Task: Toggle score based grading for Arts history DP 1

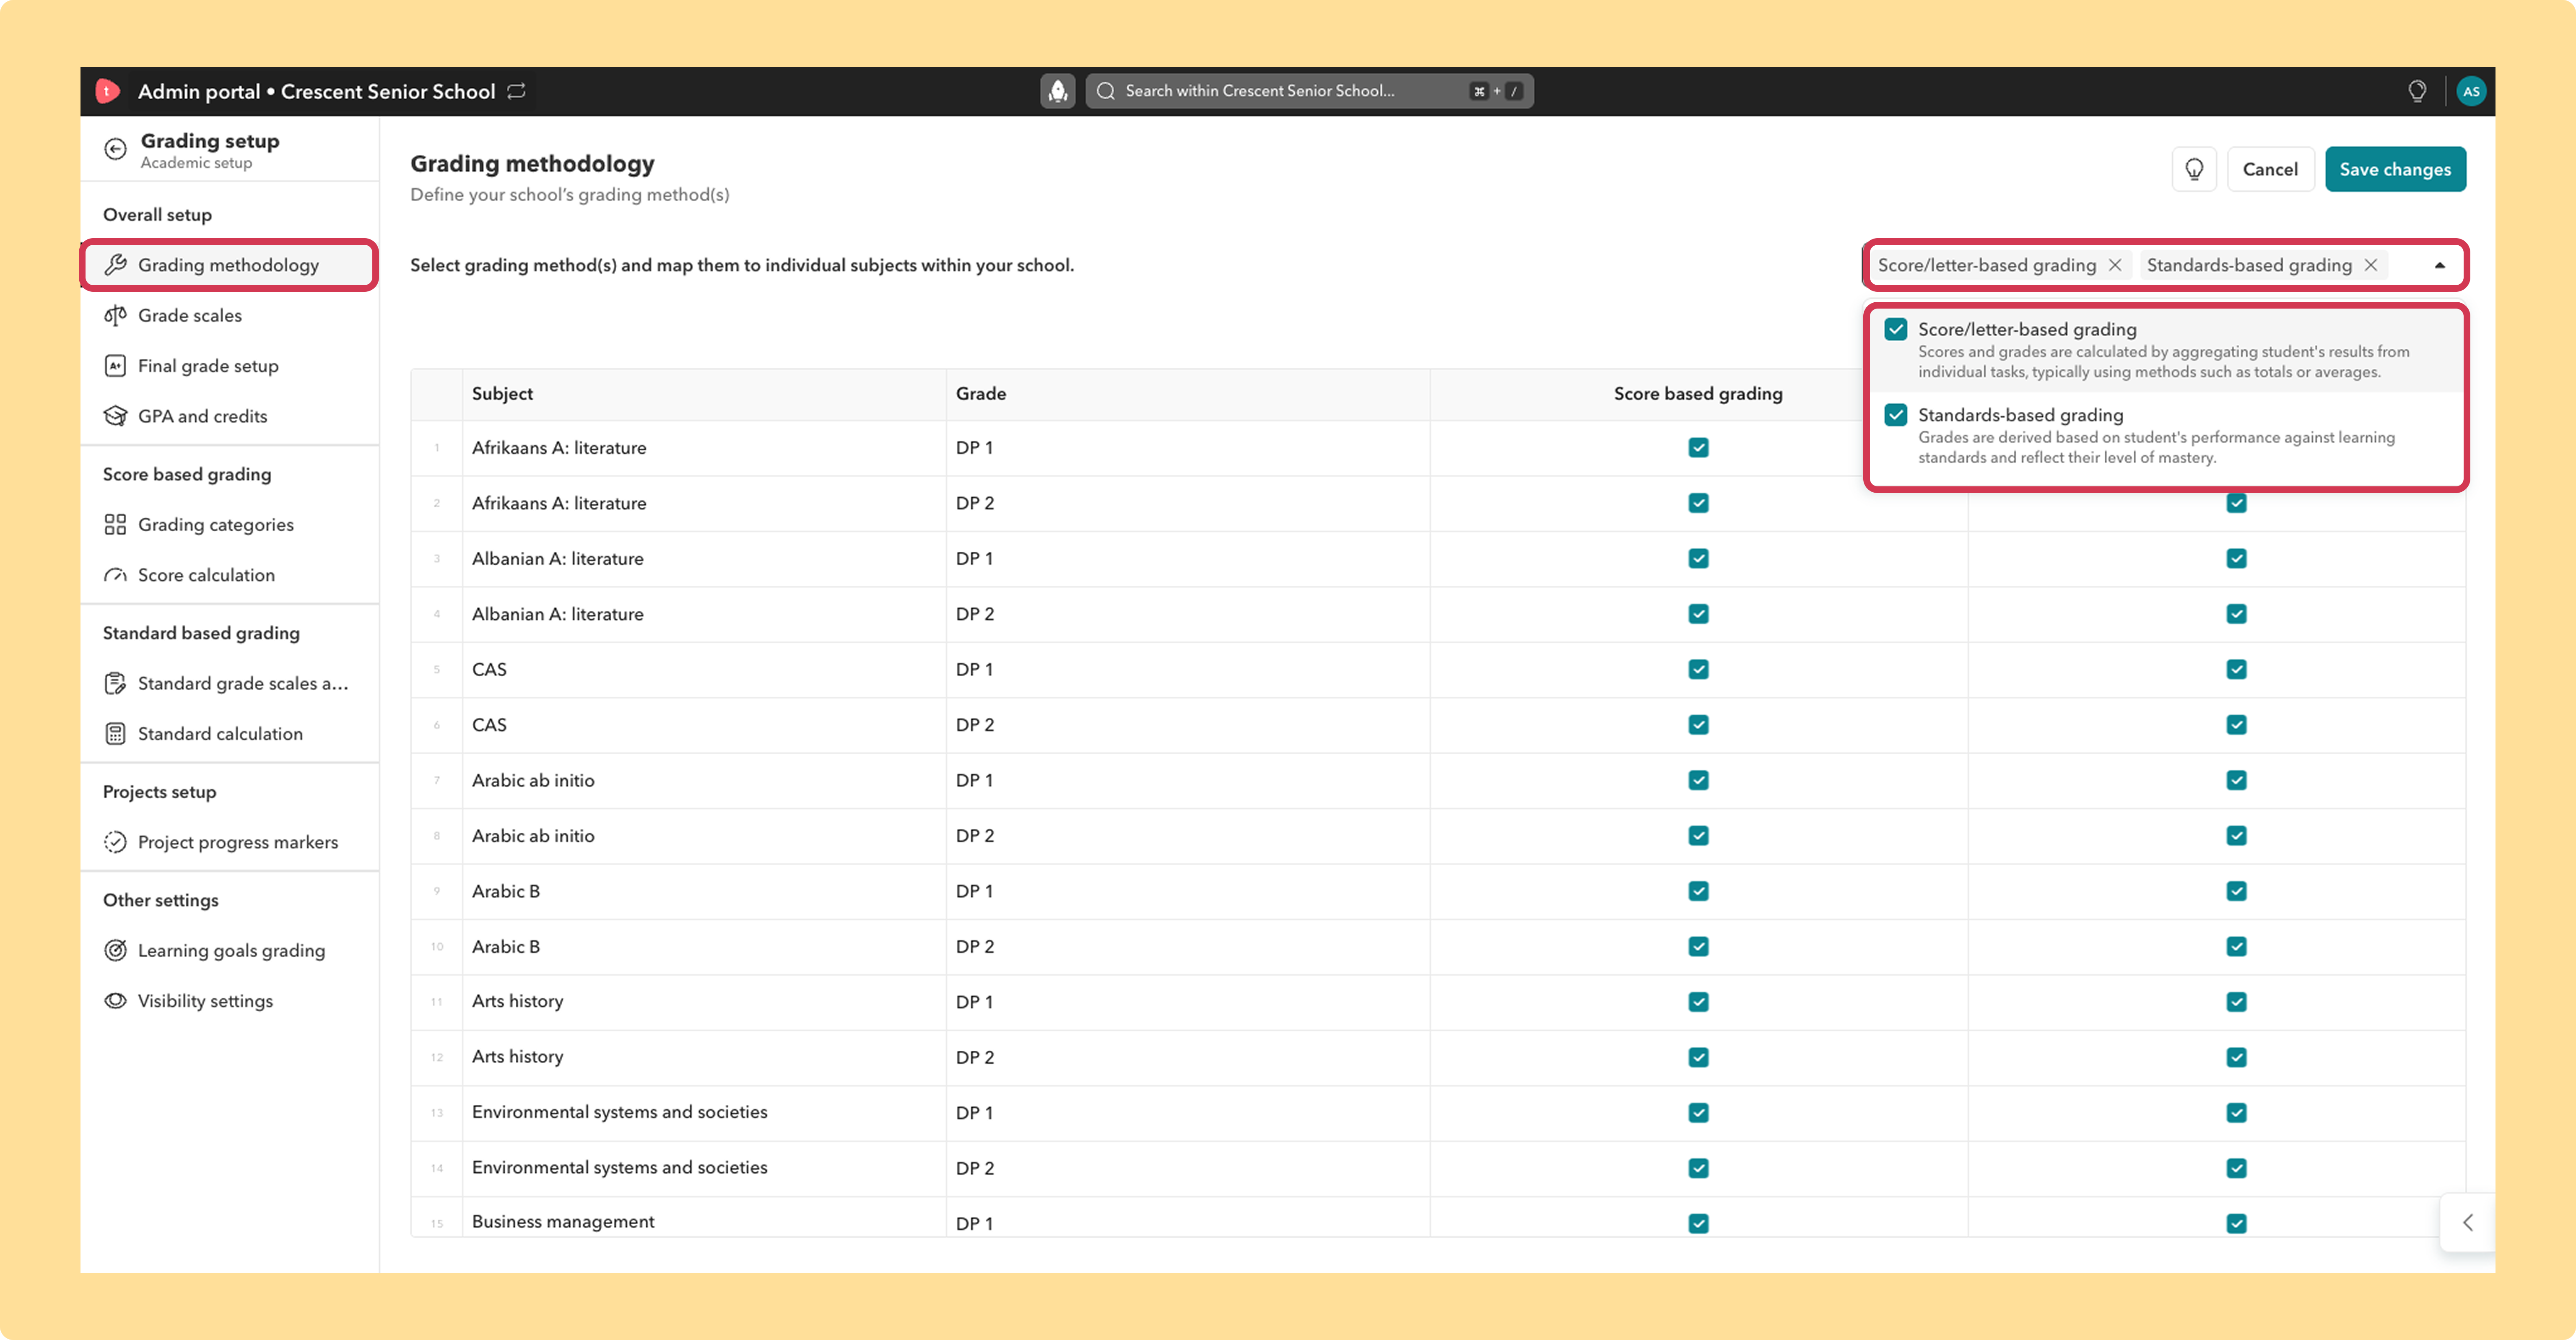Action: click(1698, 1002)
